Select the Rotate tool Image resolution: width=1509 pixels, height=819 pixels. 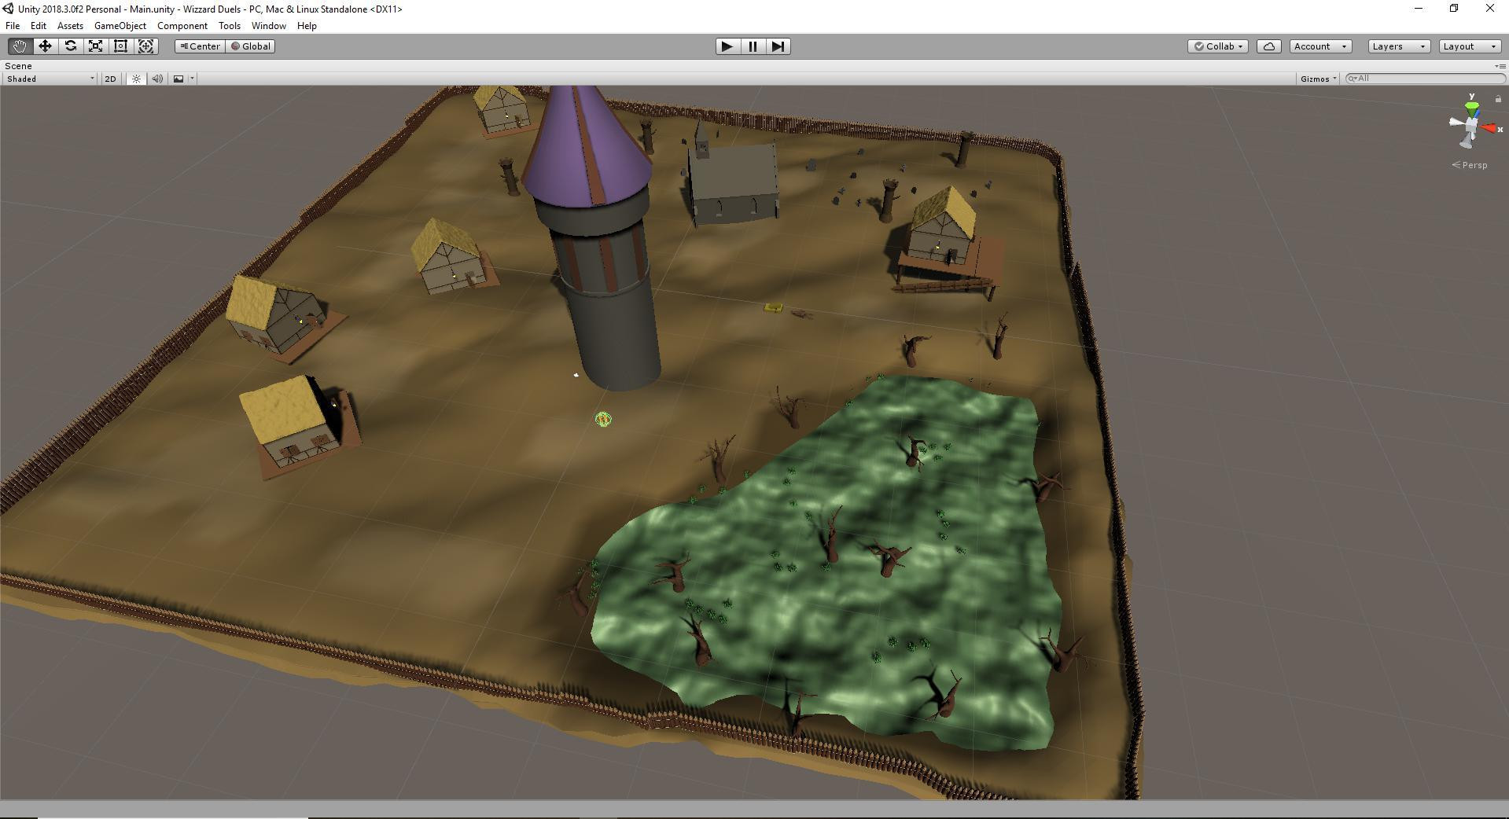[x=70, y=46]
